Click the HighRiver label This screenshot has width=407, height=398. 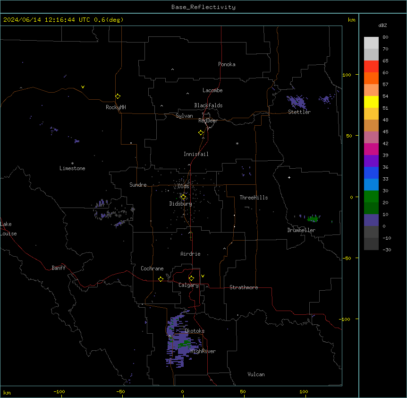tap(203, 351)
